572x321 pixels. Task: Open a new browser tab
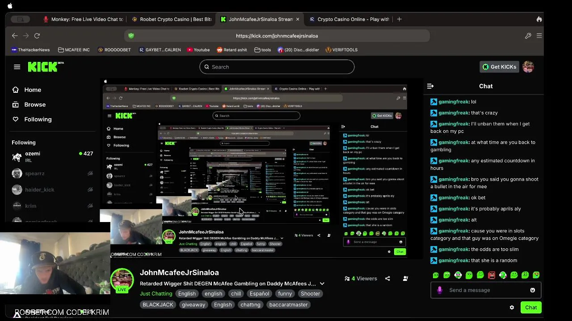(399, 19)
